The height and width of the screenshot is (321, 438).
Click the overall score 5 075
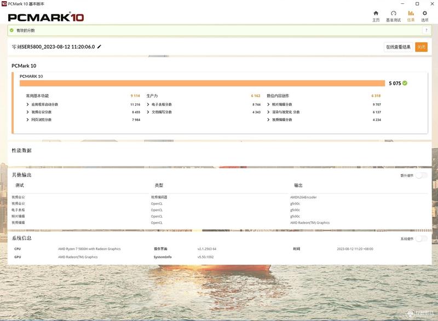(x=395, y=83)
